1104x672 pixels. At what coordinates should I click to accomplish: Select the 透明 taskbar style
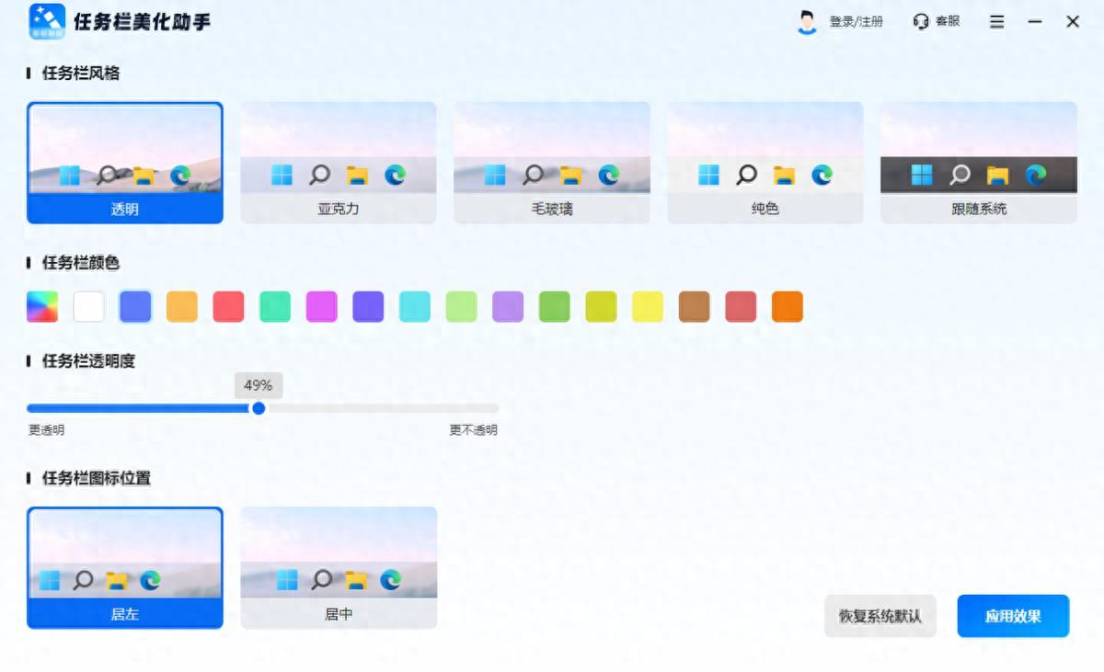pyautogui.click(x=125, y=163)
